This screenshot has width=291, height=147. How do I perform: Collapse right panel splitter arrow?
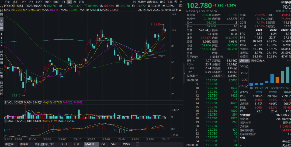coord(184,73)
